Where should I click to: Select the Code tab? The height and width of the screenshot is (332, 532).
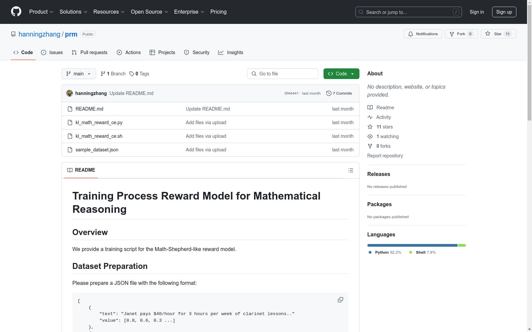click(x=23, y=52)
